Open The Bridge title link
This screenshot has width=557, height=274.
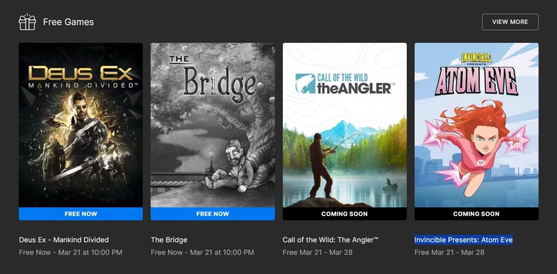click(x=169, y=240)
